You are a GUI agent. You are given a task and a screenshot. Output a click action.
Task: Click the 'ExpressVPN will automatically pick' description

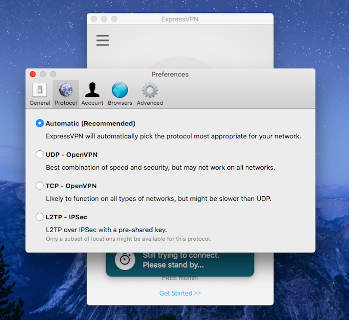click(x=174, y=136)
